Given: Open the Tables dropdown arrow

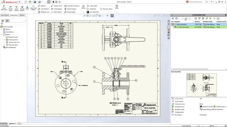Looking at the screenshot, I should tap(117, 12).
